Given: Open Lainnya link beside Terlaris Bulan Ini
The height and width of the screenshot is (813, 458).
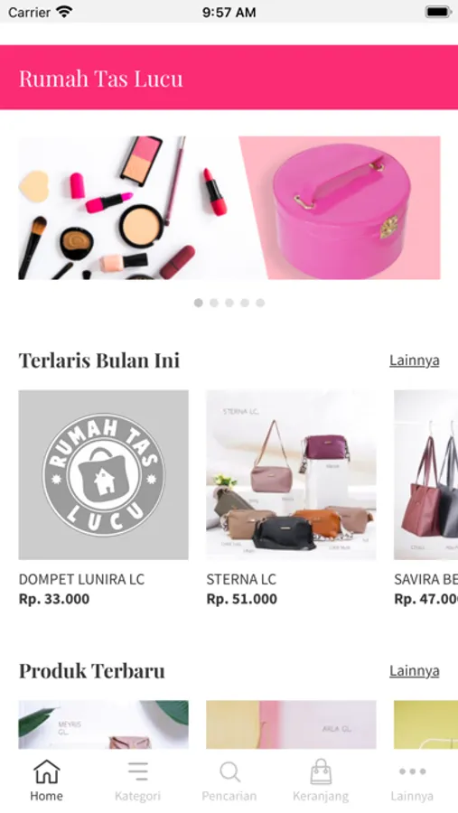Looking at the screenshot, I should [415, 360].
